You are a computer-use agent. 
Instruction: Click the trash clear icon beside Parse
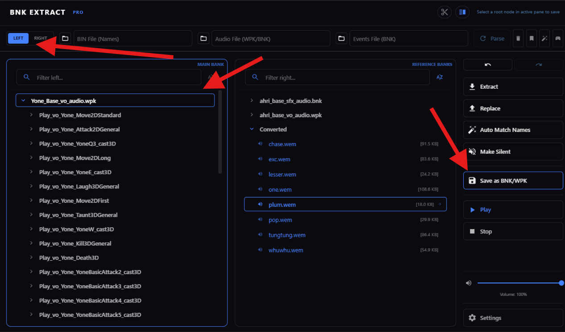point(518,39)
